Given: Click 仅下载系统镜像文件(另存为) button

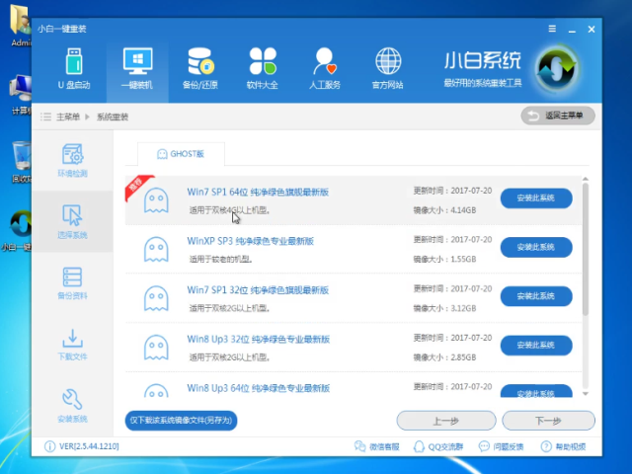Looking at the screenshot, I should pyautogui.click(x=182, y=420).
